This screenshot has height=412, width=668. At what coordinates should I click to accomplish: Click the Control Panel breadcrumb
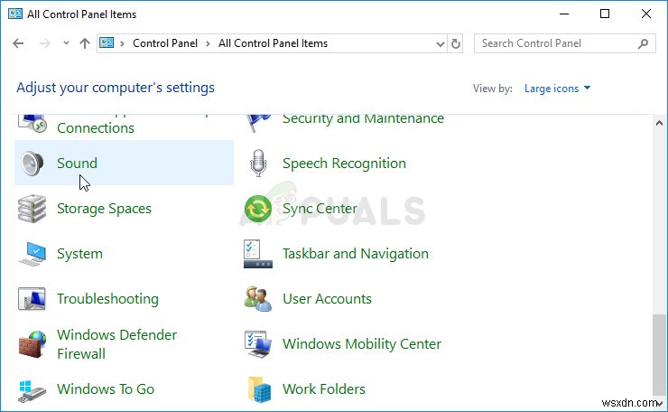(x=165, y=43)
